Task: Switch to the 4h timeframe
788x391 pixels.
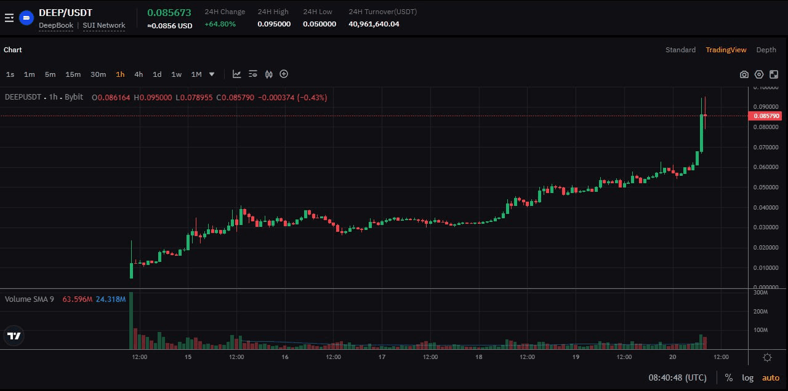Action: tap(139, 74)
